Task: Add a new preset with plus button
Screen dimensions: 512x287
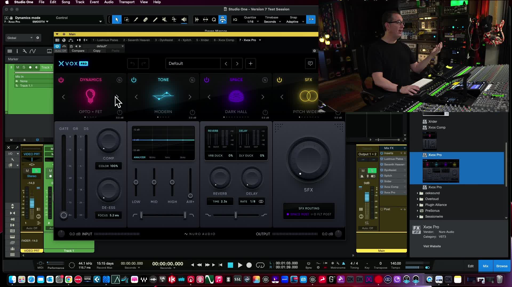Action: click(250, 63)
